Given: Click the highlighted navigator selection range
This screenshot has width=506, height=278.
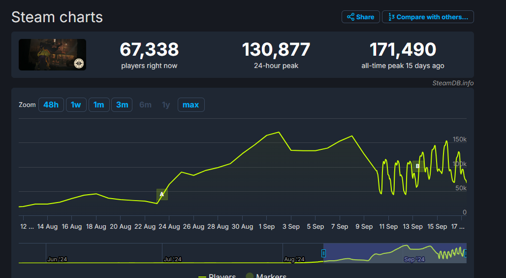Looking at the screenshot, I should 395,253.
